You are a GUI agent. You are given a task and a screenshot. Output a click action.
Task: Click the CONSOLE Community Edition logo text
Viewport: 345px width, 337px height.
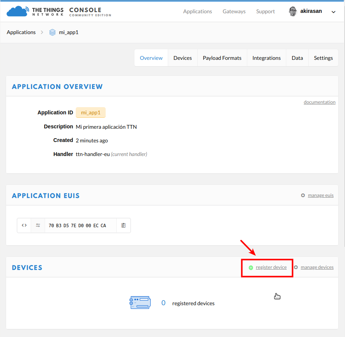(90, 12)
